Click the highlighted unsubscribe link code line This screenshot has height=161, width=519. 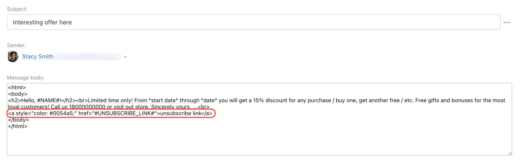click(x=110, y=114)
